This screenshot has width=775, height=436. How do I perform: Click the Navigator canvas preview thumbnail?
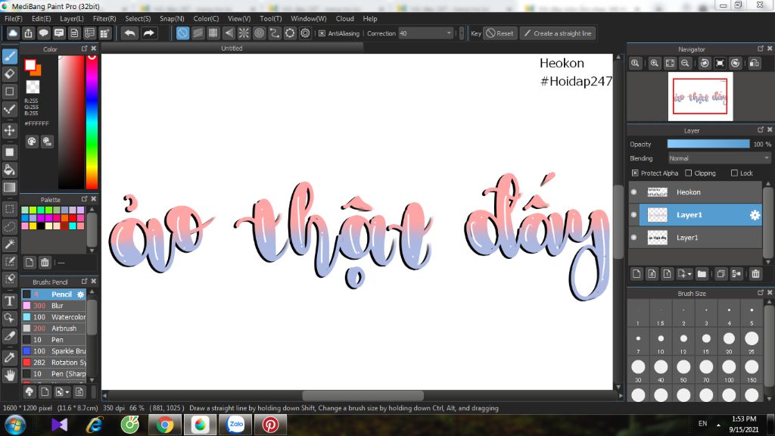tap(700, 96)
